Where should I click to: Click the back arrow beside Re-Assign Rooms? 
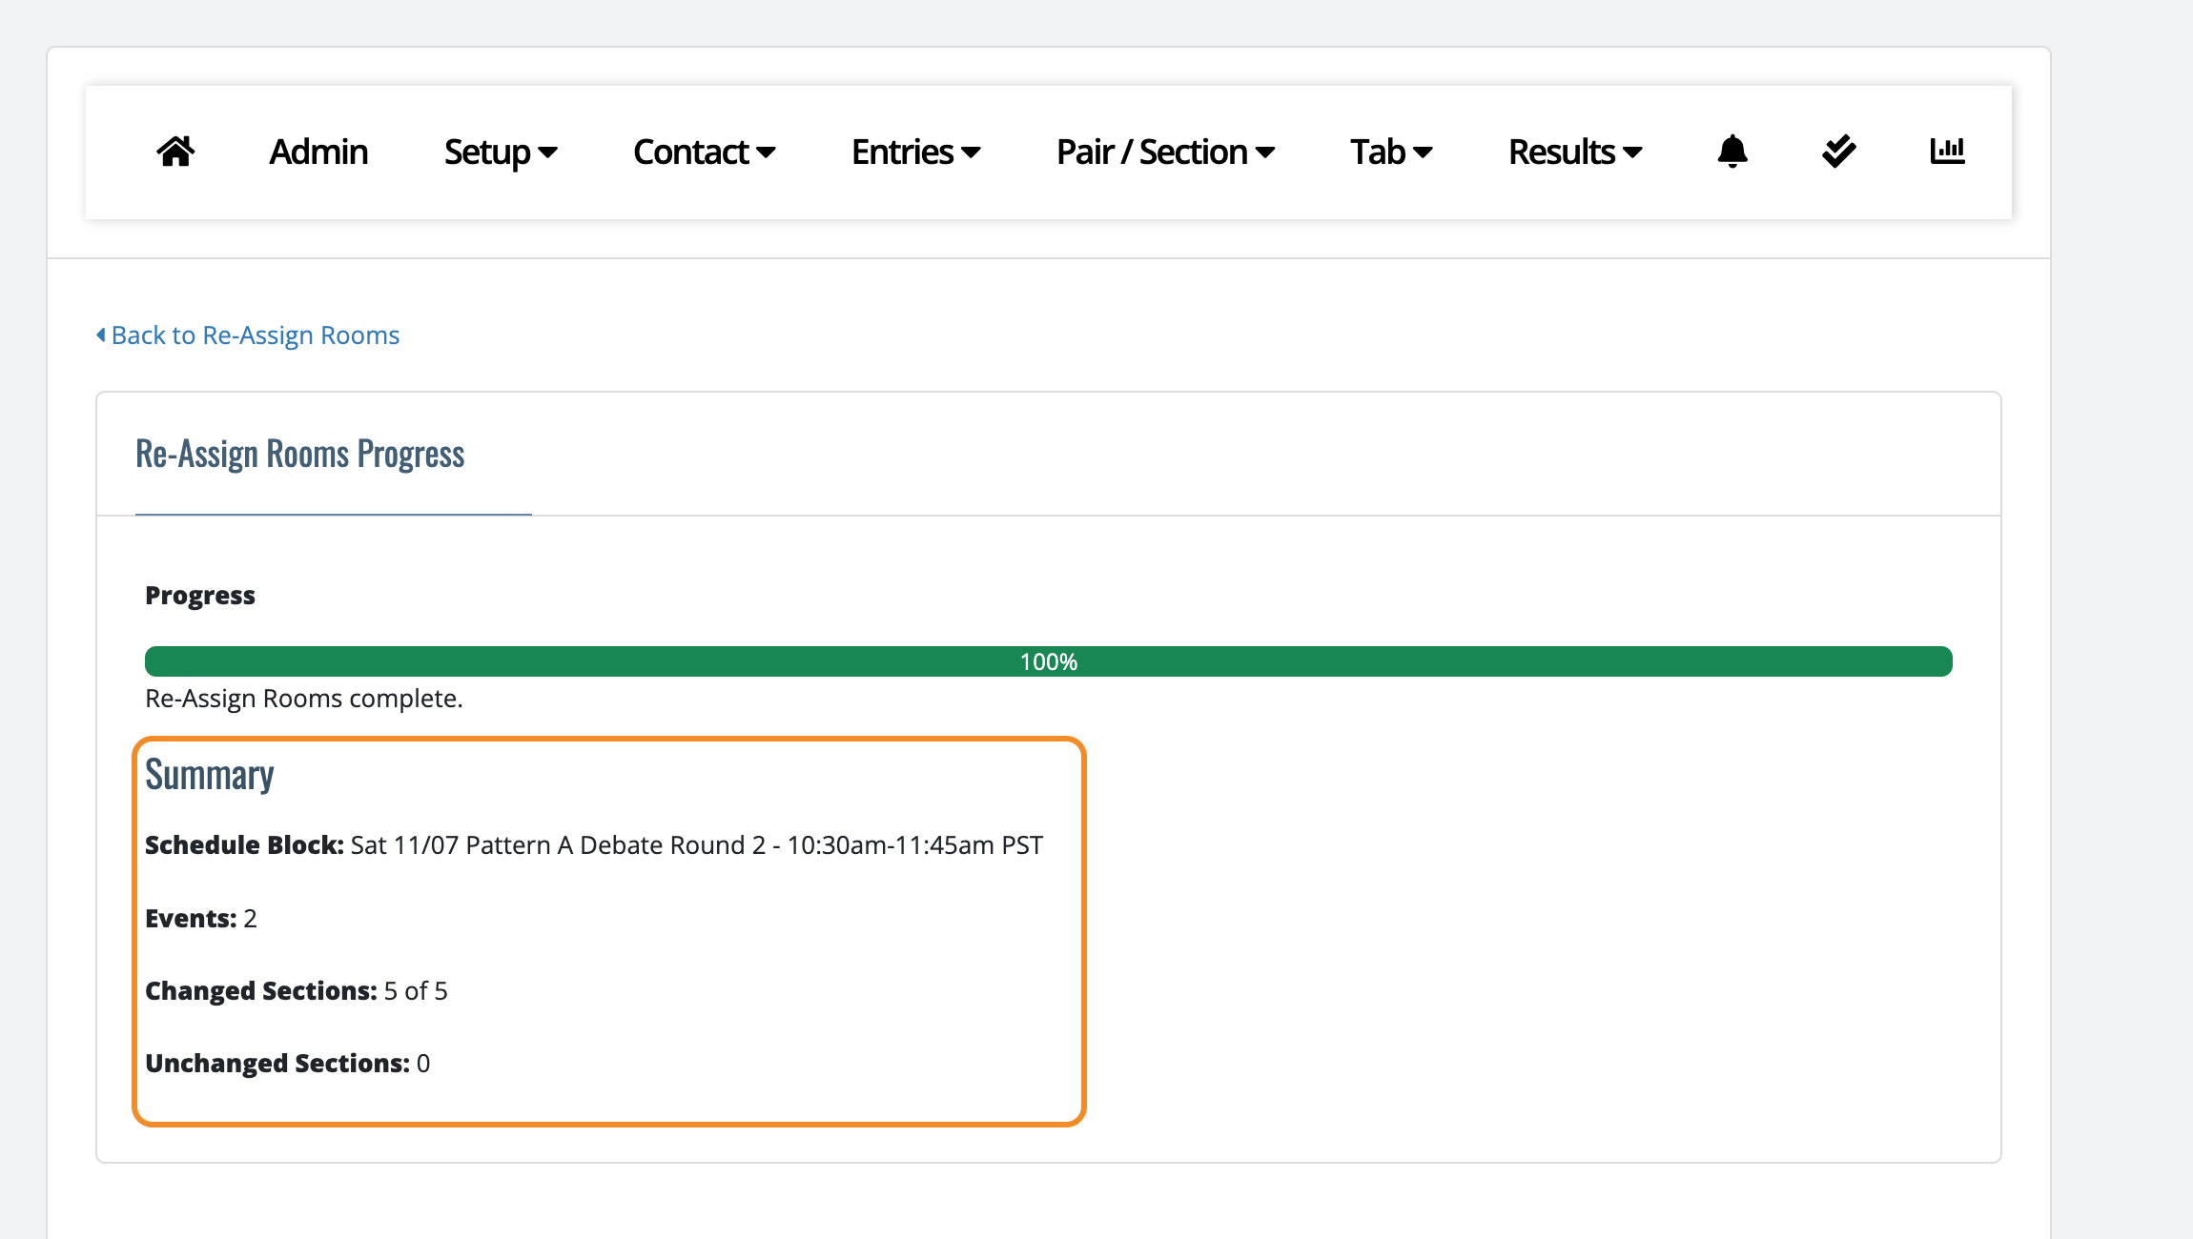(x=101, y=335)
